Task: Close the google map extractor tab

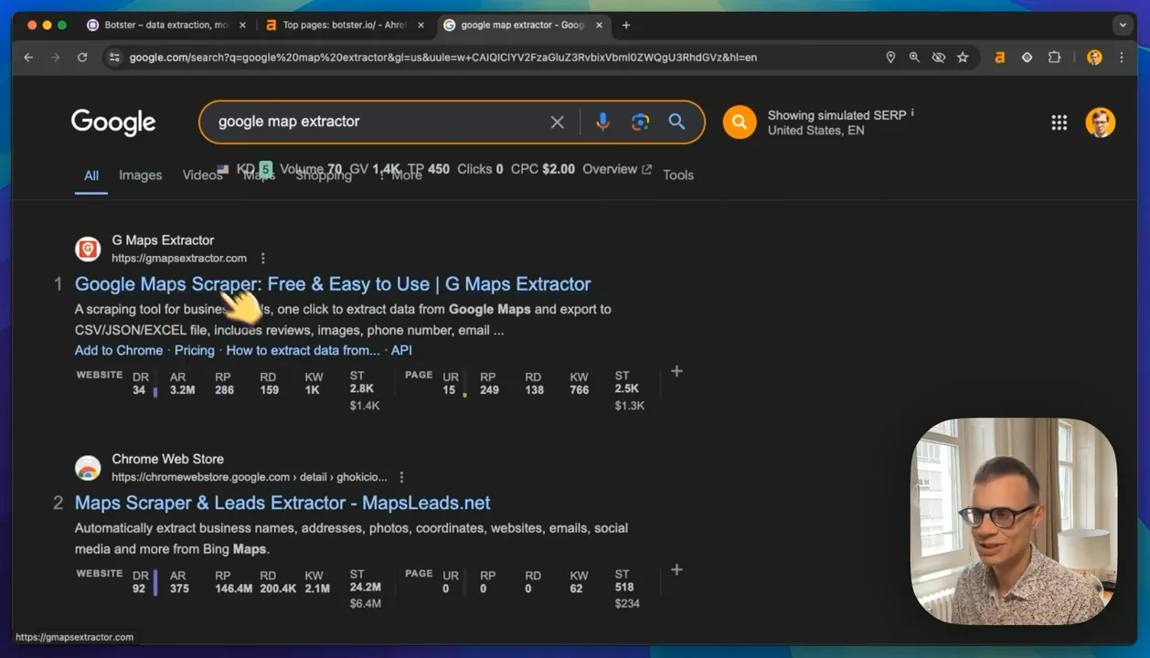Action: (x=600, y=26)
